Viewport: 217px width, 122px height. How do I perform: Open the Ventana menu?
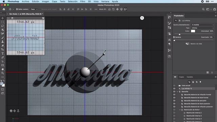[105, 1]
